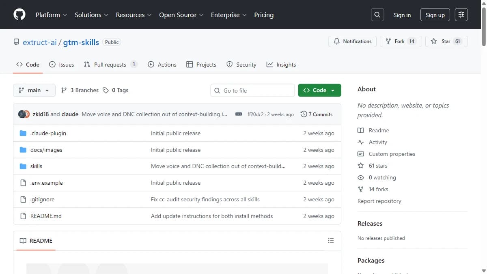Open the gtm-skills repository link

(x=81, y=42)
